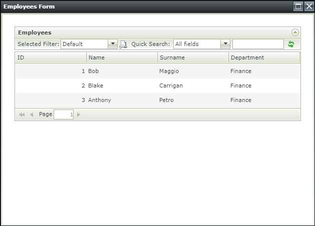
Task: Collapse the Employees panel
Action: pyautogui.click(x=295, y=32)
